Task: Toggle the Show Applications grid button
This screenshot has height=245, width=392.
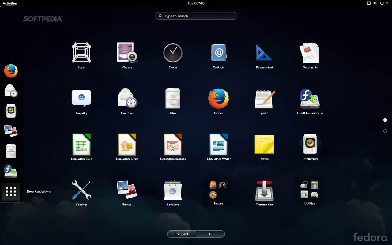Action: click(x=11, y=192)
